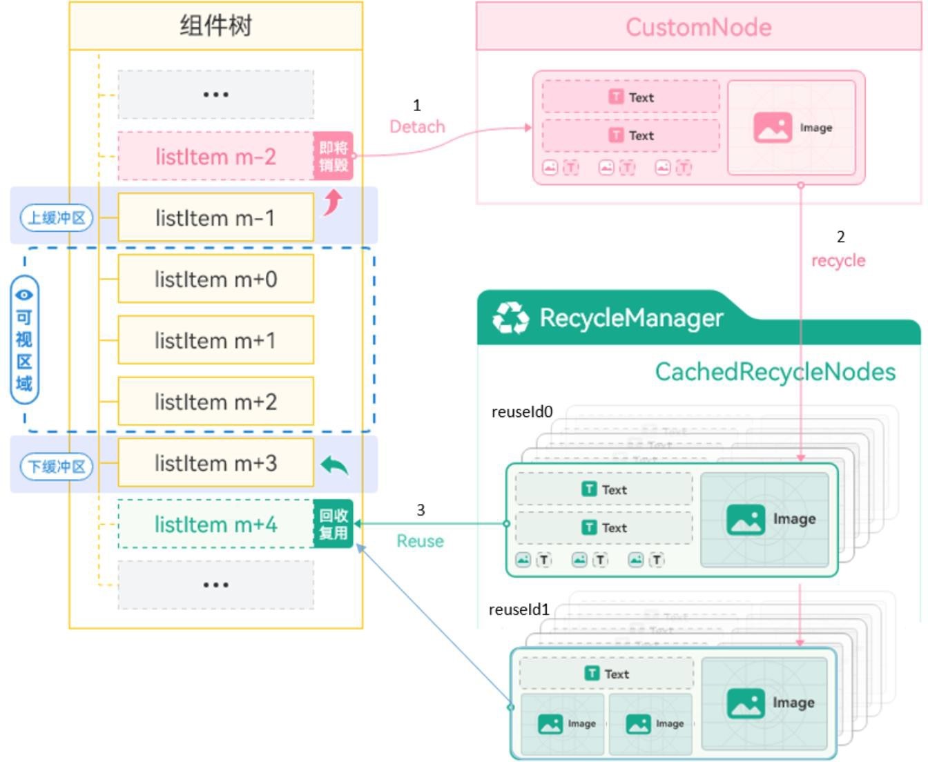Select the 下缓冲区 pill label
The height and width of the screenshot is (762, 928).
(57, 467)
